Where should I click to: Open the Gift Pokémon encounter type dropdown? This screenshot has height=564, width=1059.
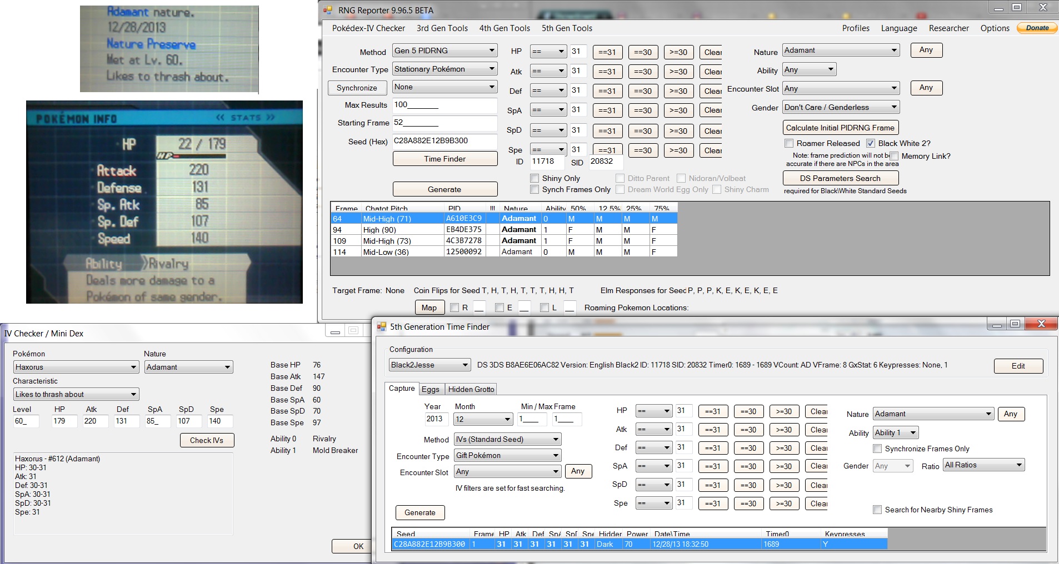tap(508, 455)
